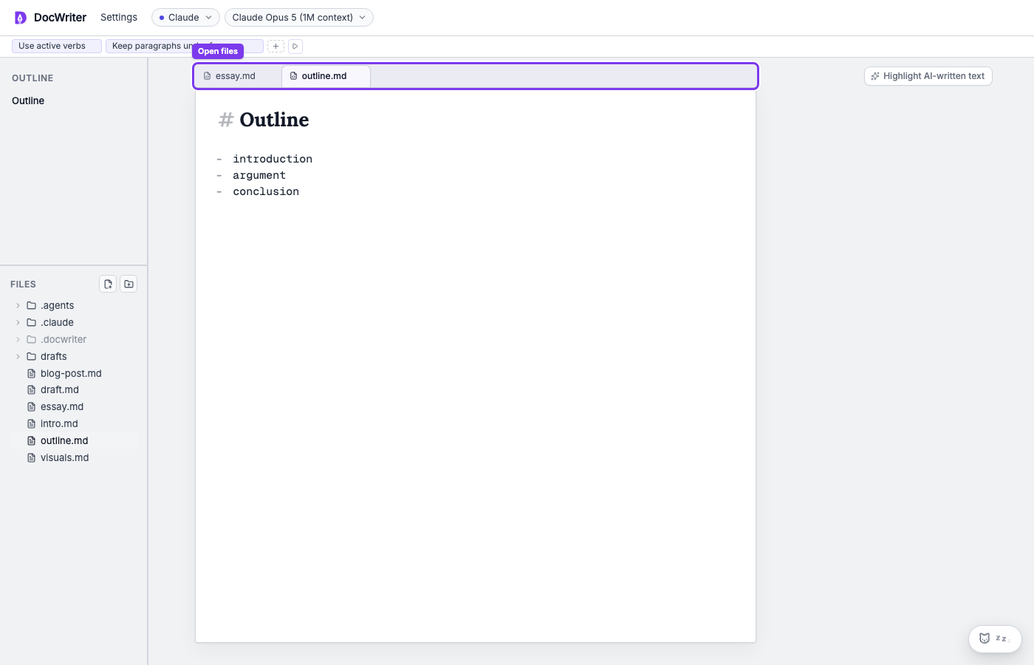Click the Outline document heading

(x=274, y=120)
